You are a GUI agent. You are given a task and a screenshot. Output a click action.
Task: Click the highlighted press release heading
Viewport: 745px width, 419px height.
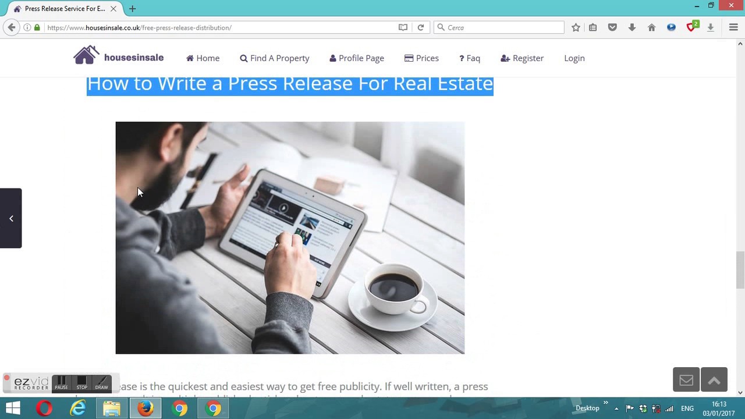pos(290,84)
